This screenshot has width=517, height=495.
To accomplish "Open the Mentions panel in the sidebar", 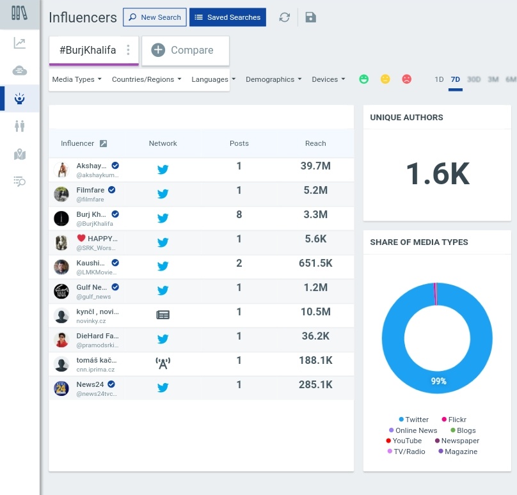I will click(19, 182).
